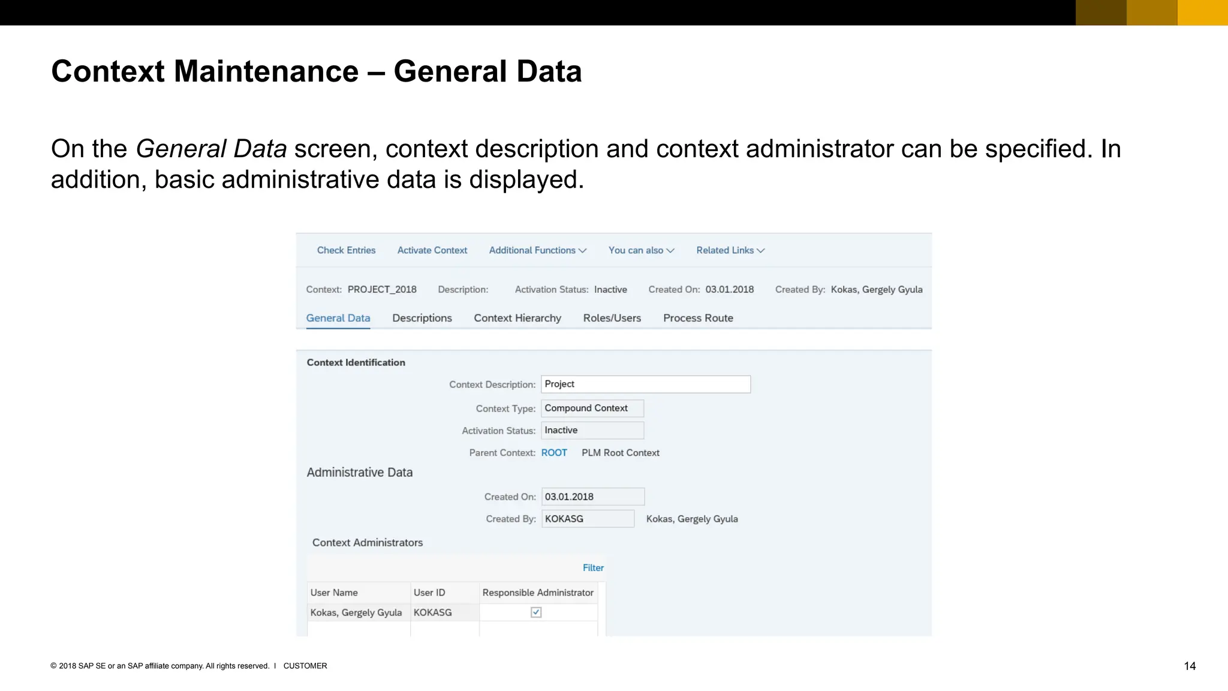Click the Administrative Data section heading

(x=360, y=472)
